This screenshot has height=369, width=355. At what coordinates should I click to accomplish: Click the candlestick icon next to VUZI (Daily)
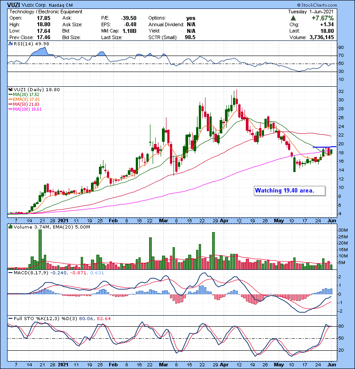coord(11,89)
